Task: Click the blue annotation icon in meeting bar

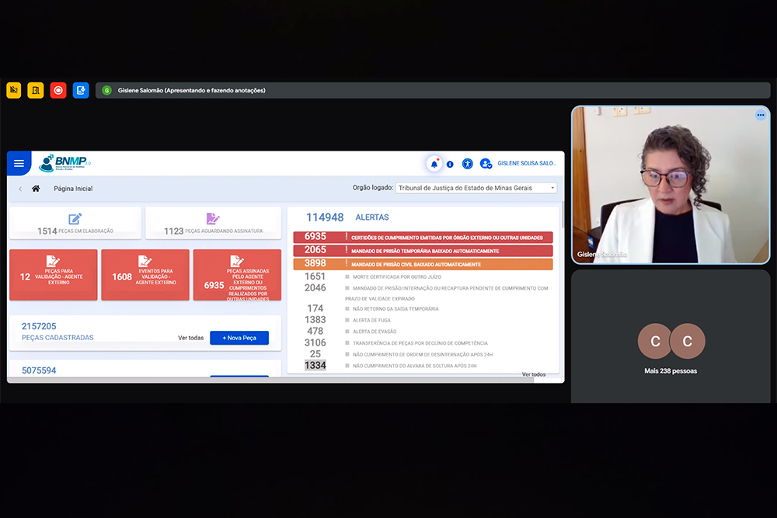Action: click(x=81, y=90)
